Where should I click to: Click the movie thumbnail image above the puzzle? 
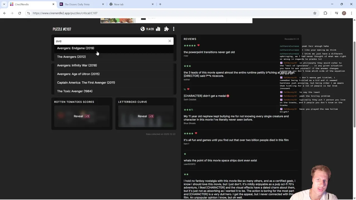[118, 20]
